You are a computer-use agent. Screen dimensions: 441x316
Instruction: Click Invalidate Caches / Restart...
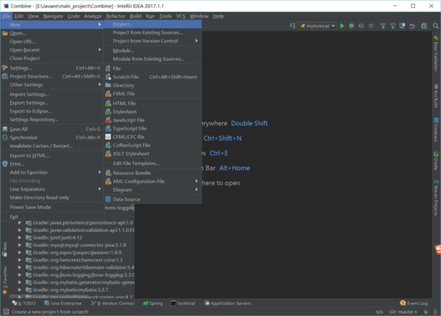pos(52,146)
